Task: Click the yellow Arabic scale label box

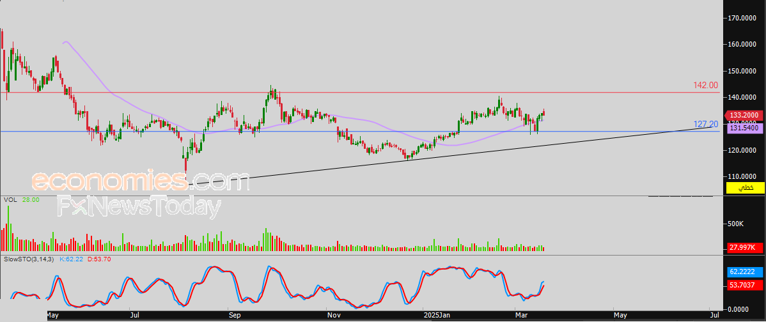Action: pyautogui.click(x=745, y=188)
